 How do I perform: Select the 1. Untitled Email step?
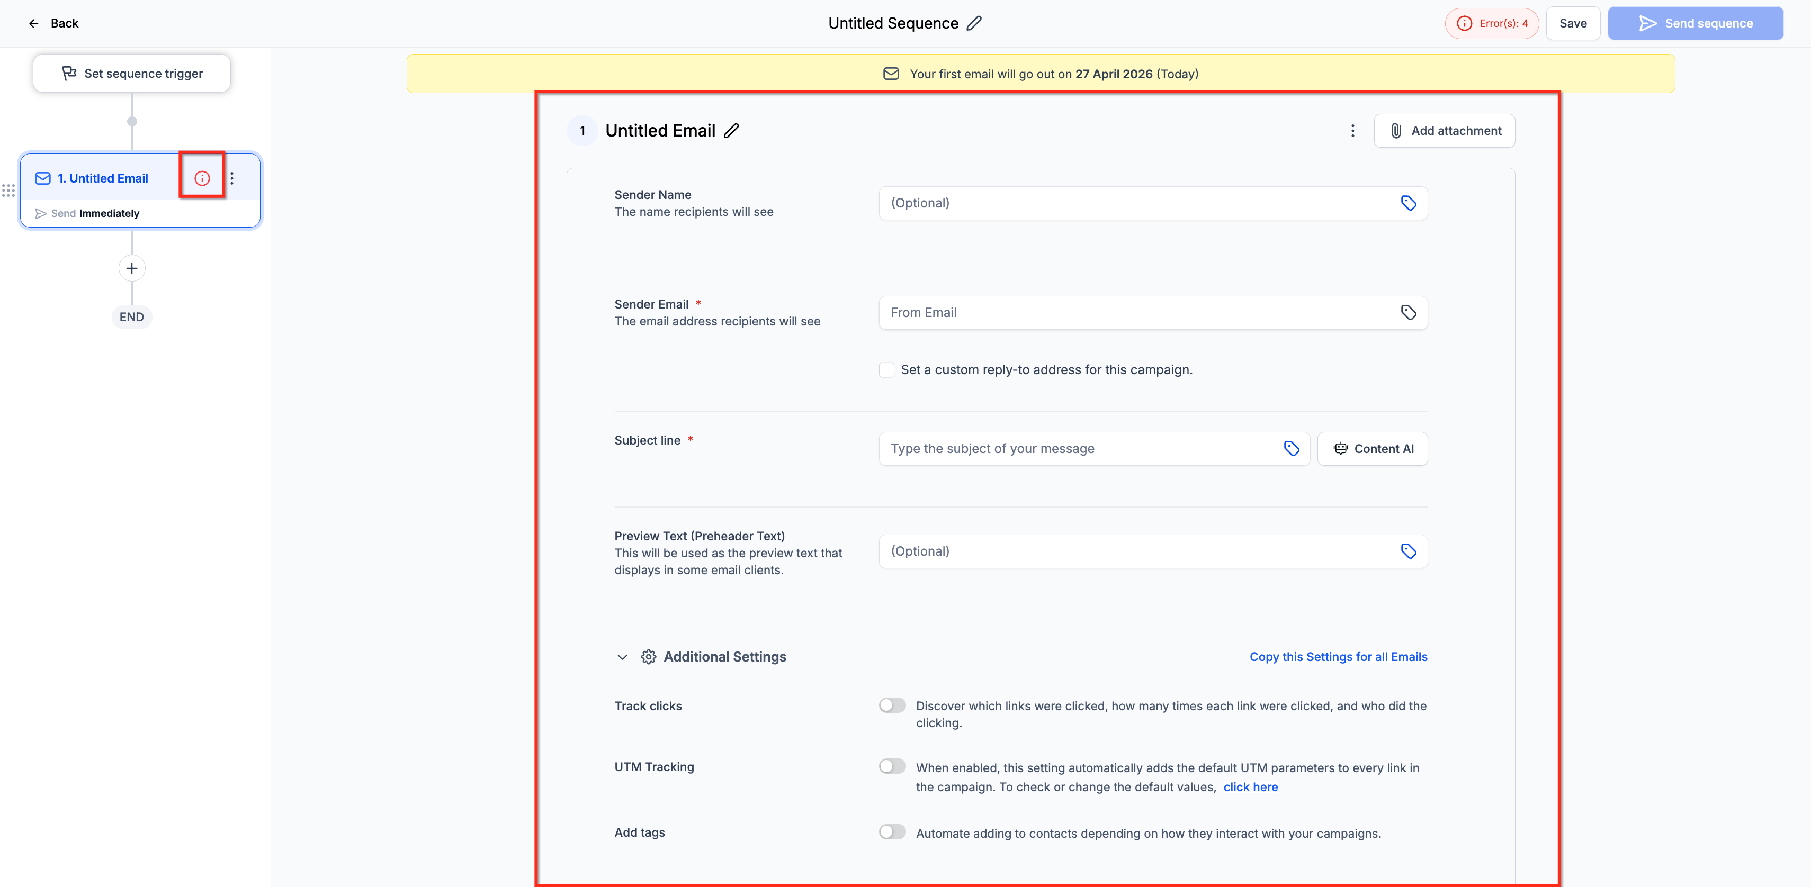pos(103,178)
